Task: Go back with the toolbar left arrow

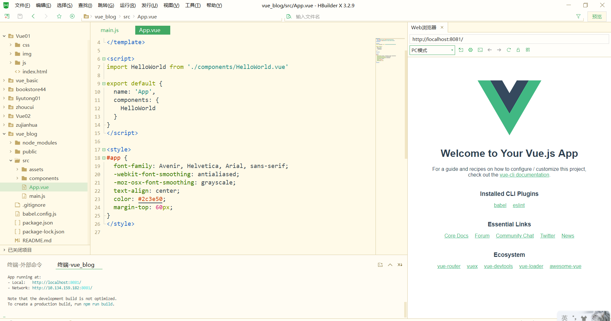Action: pyautogui.click(x=33, y=16)
